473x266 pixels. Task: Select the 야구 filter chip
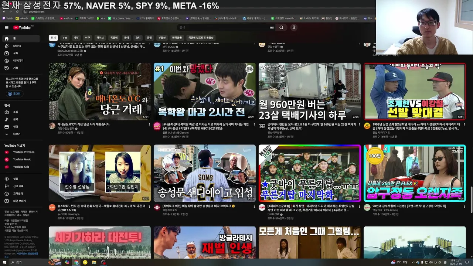click(88, 38)
